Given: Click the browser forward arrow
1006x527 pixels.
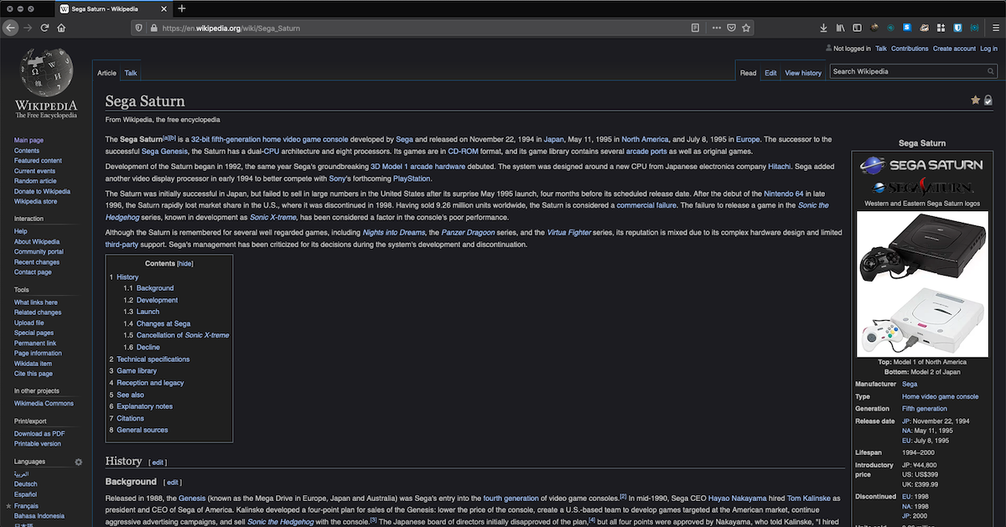Looking at the screenshot, I should (x=29, y=28).
